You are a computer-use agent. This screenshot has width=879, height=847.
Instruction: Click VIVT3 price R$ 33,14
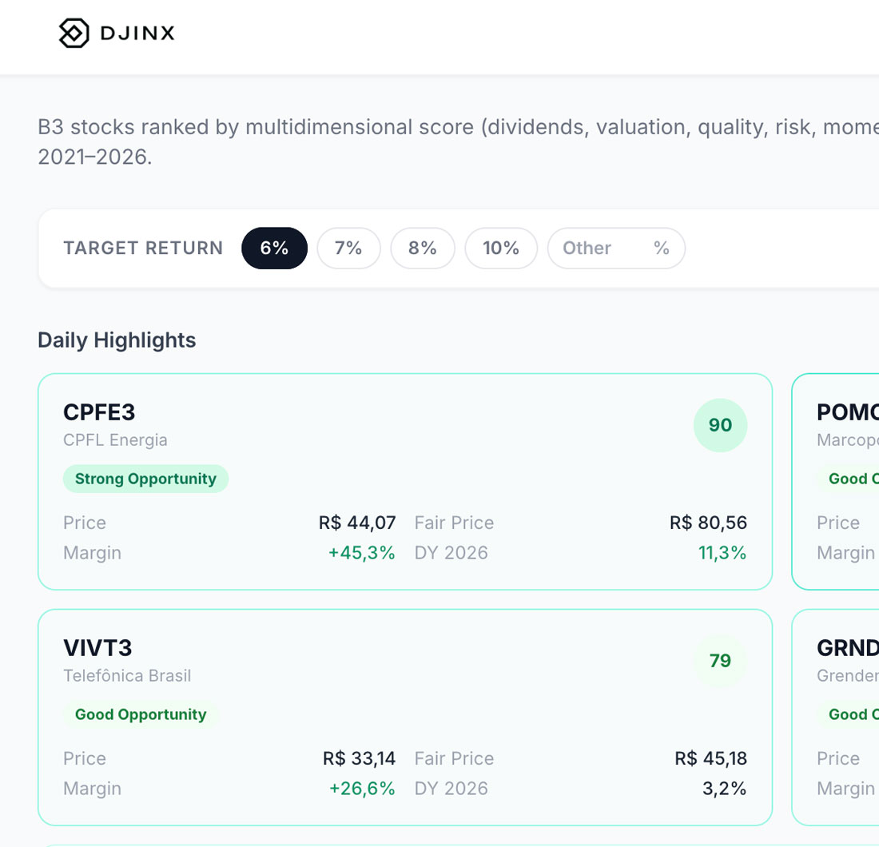coord(360,758)
